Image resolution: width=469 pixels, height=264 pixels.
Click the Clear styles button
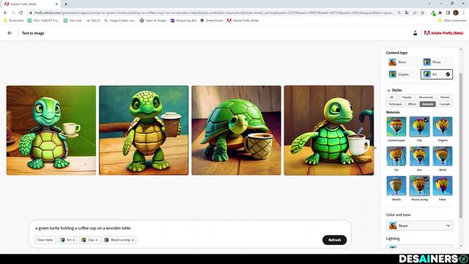click(45, 240)
